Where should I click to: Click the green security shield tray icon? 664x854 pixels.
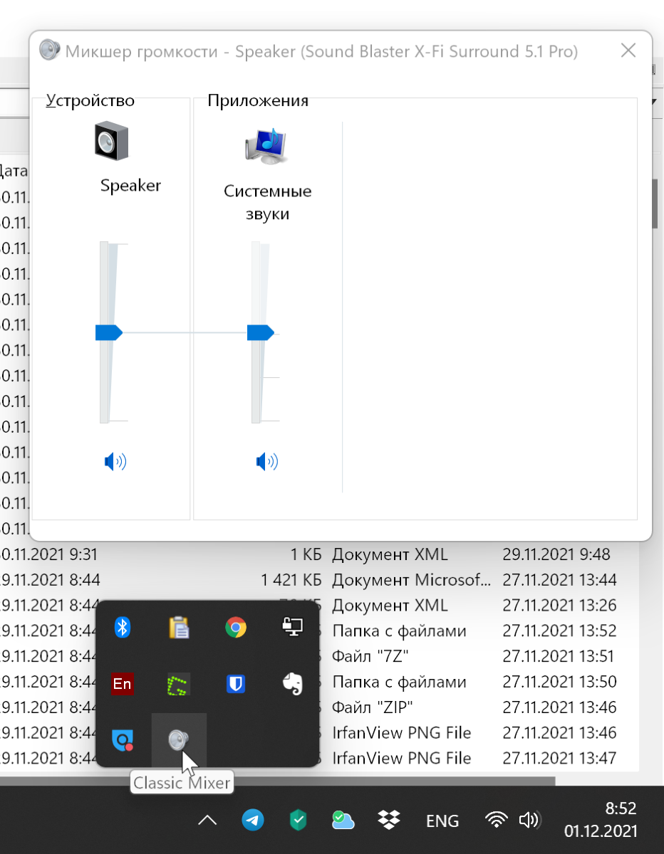click(x=298, y=821)
